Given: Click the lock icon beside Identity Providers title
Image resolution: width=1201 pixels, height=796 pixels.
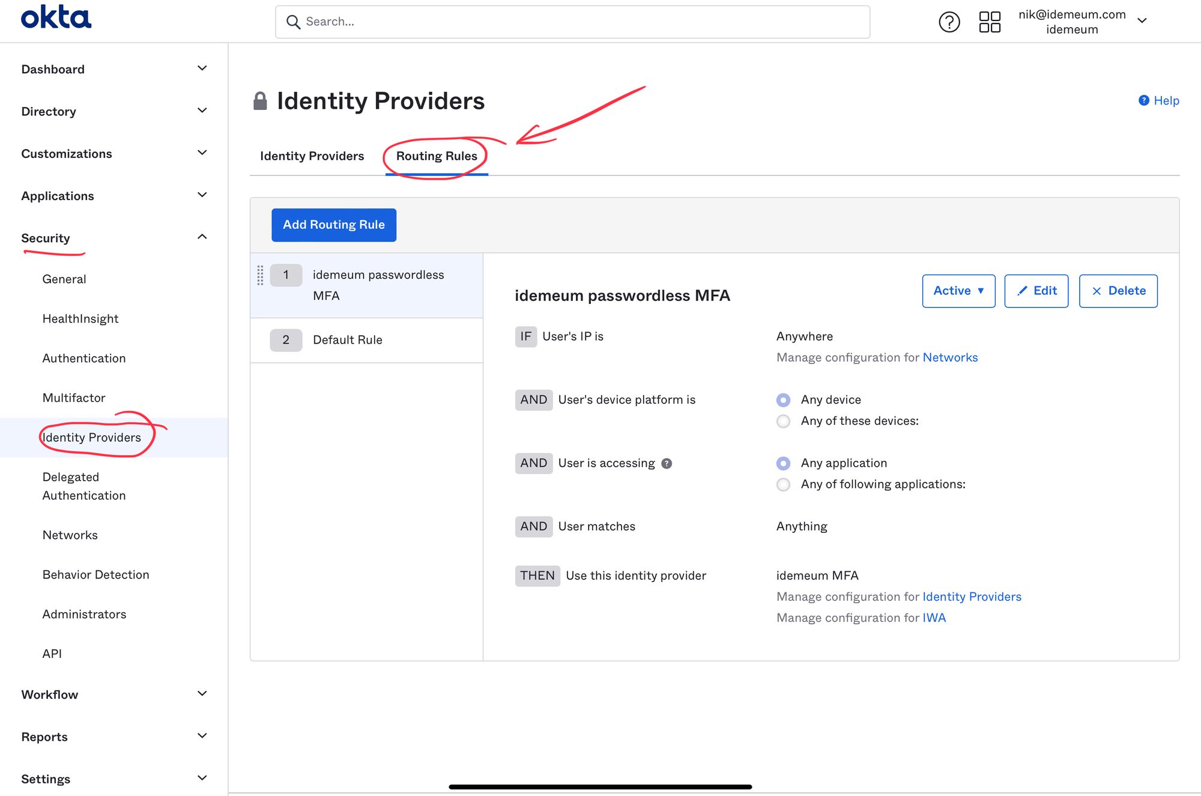Looking at the screenshot, I should point(260,101).
